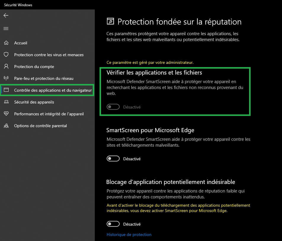Click the virus protection shield icon
The width and height of the screenshot is (282, 241).
[6, 54]
